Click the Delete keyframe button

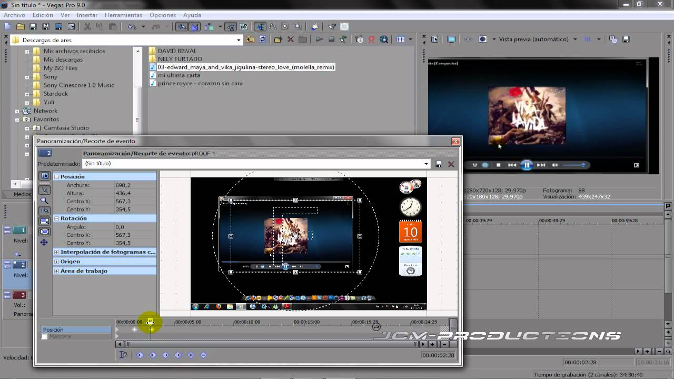(x=203, y=355)
